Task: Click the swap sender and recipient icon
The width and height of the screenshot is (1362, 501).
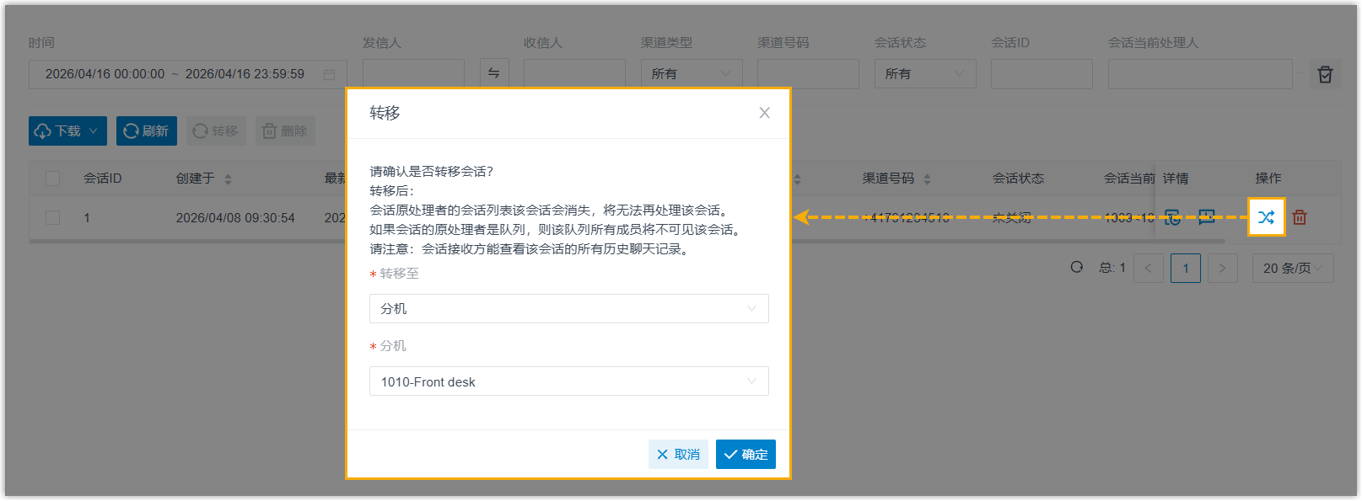Action: [x=494, y=73]
